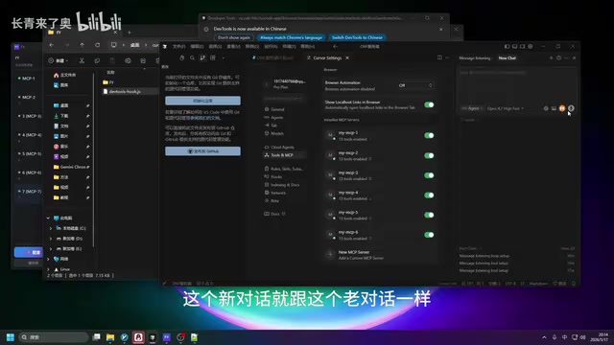Open the Agent mode dropdown in chat
Screen dimensions: 614x345
coord(472,108)
